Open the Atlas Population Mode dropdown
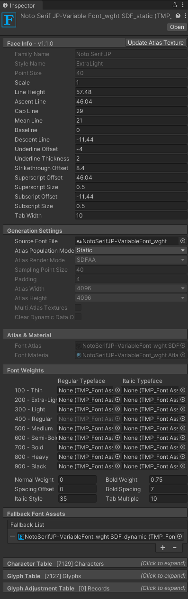Image resolution: width=188 pixels, height=599 pixels. click(131, 251)
